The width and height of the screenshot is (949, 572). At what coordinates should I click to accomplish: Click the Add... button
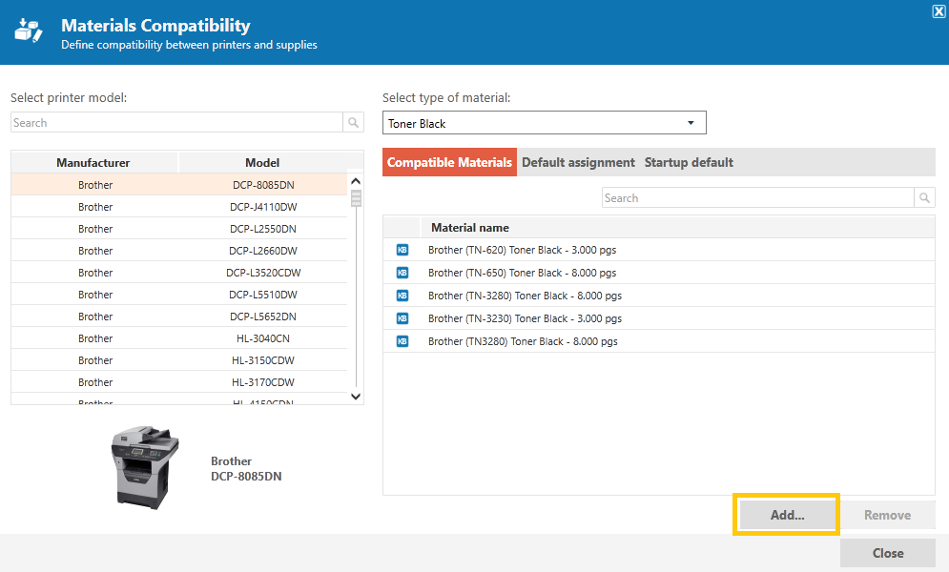point(787,515)
